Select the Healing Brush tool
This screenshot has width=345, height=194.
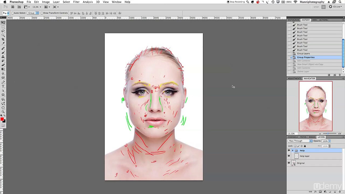3,48
